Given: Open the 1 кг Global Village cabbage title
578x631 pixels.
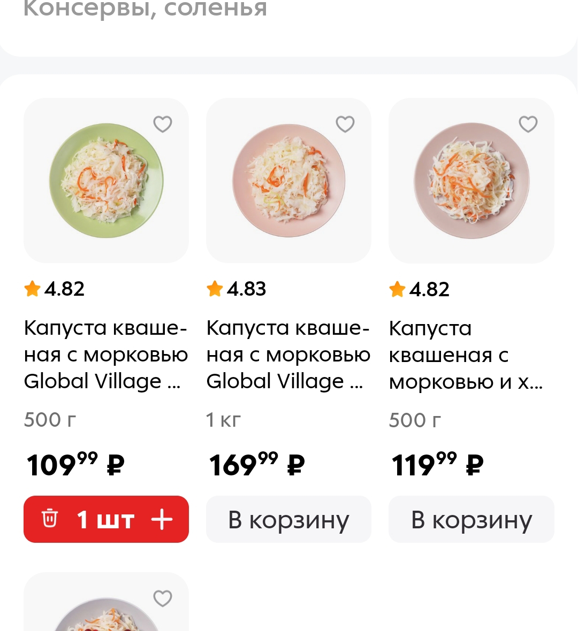Looking at the screenshot, I should [288, 355].
